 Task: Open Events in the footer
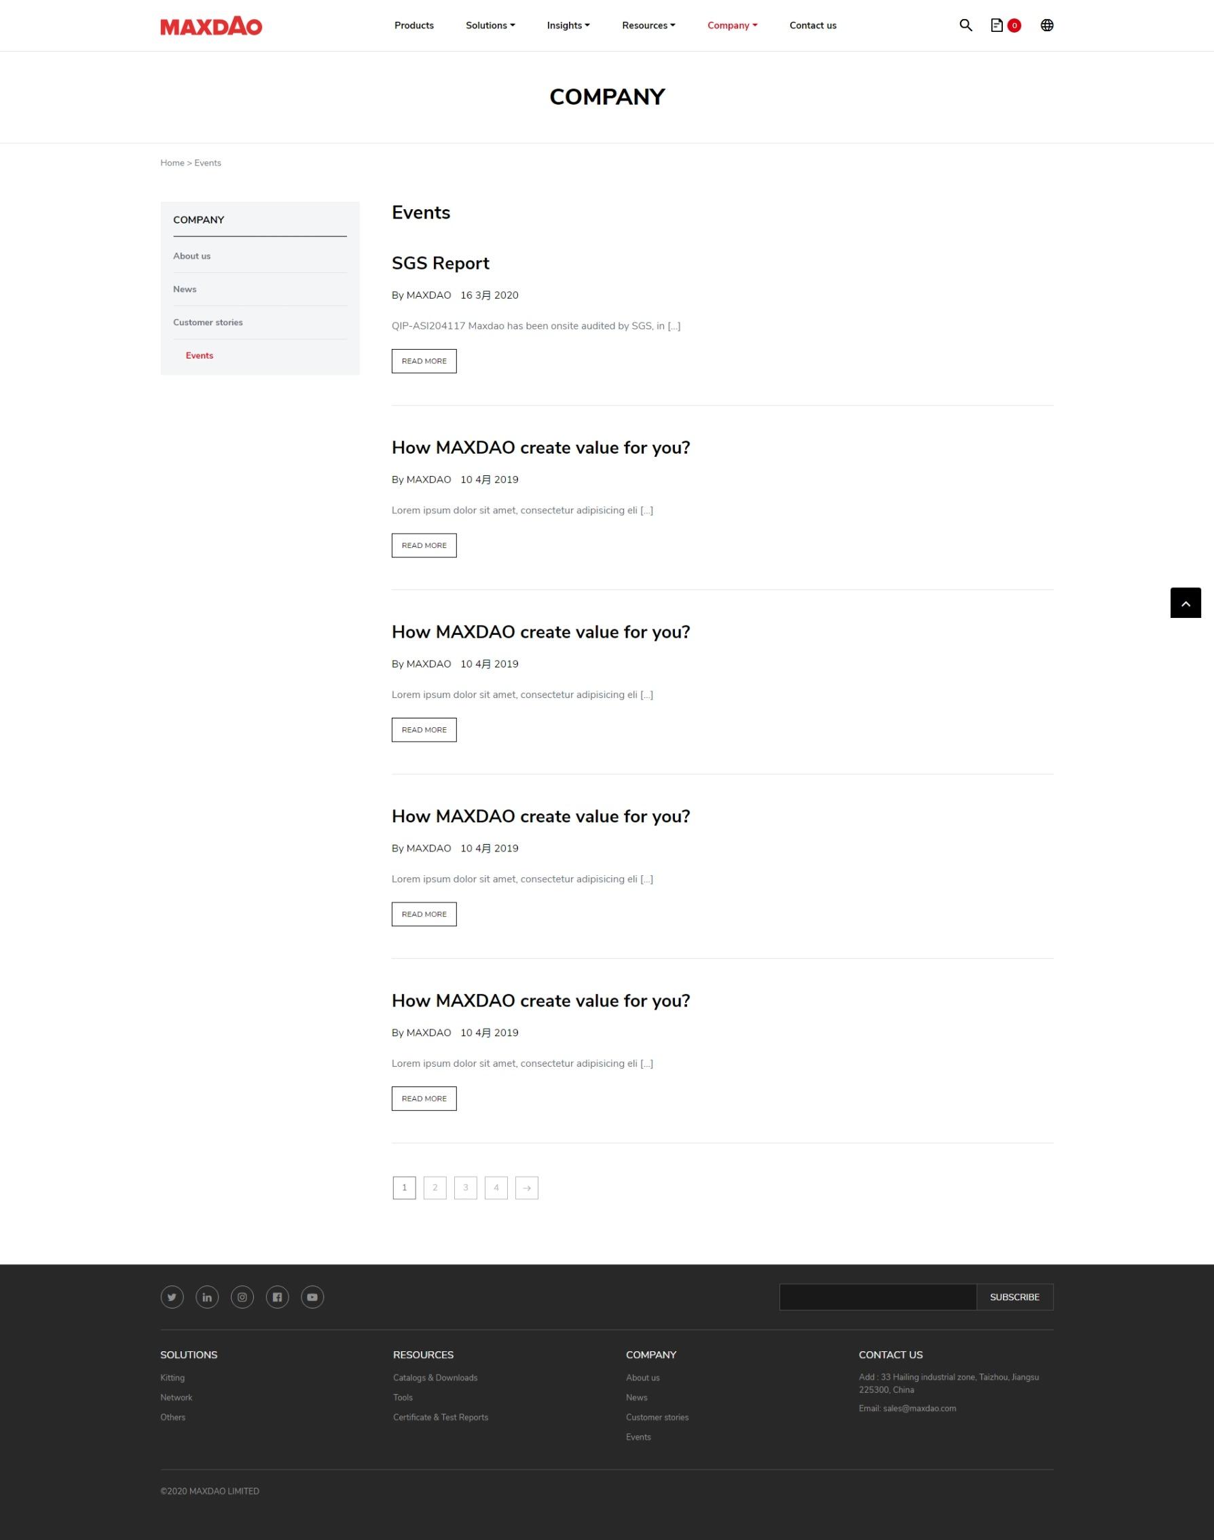[638, 1437]
